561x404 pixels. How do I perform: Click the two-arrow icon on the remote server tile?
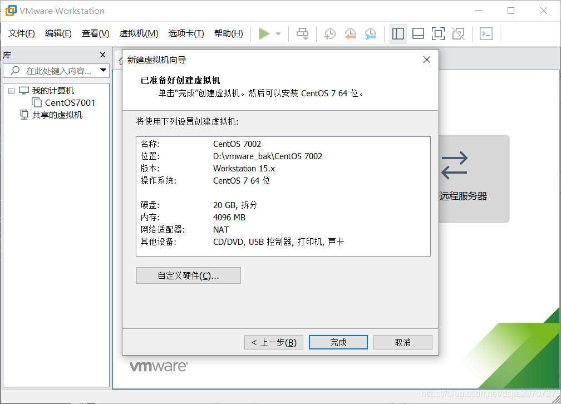pos(454,165)
